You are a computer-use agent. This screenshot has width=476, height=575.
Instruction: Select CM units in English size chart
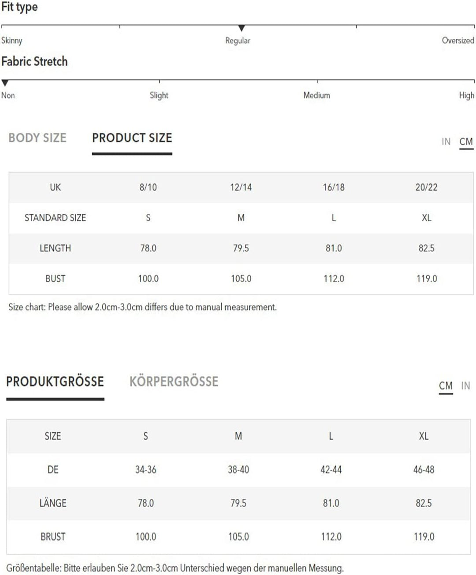pyautogui.click(x=466, y=142)
